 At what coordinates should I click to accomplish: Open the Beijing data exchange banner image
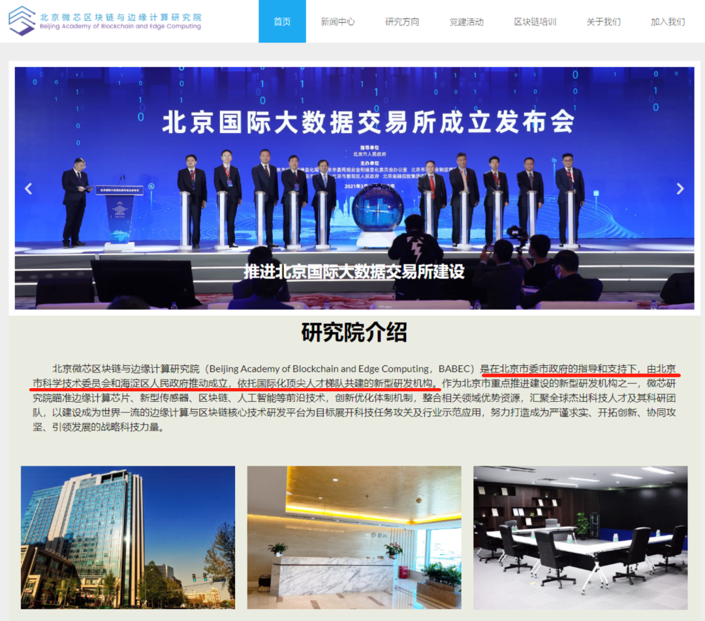tap(354, 189)
